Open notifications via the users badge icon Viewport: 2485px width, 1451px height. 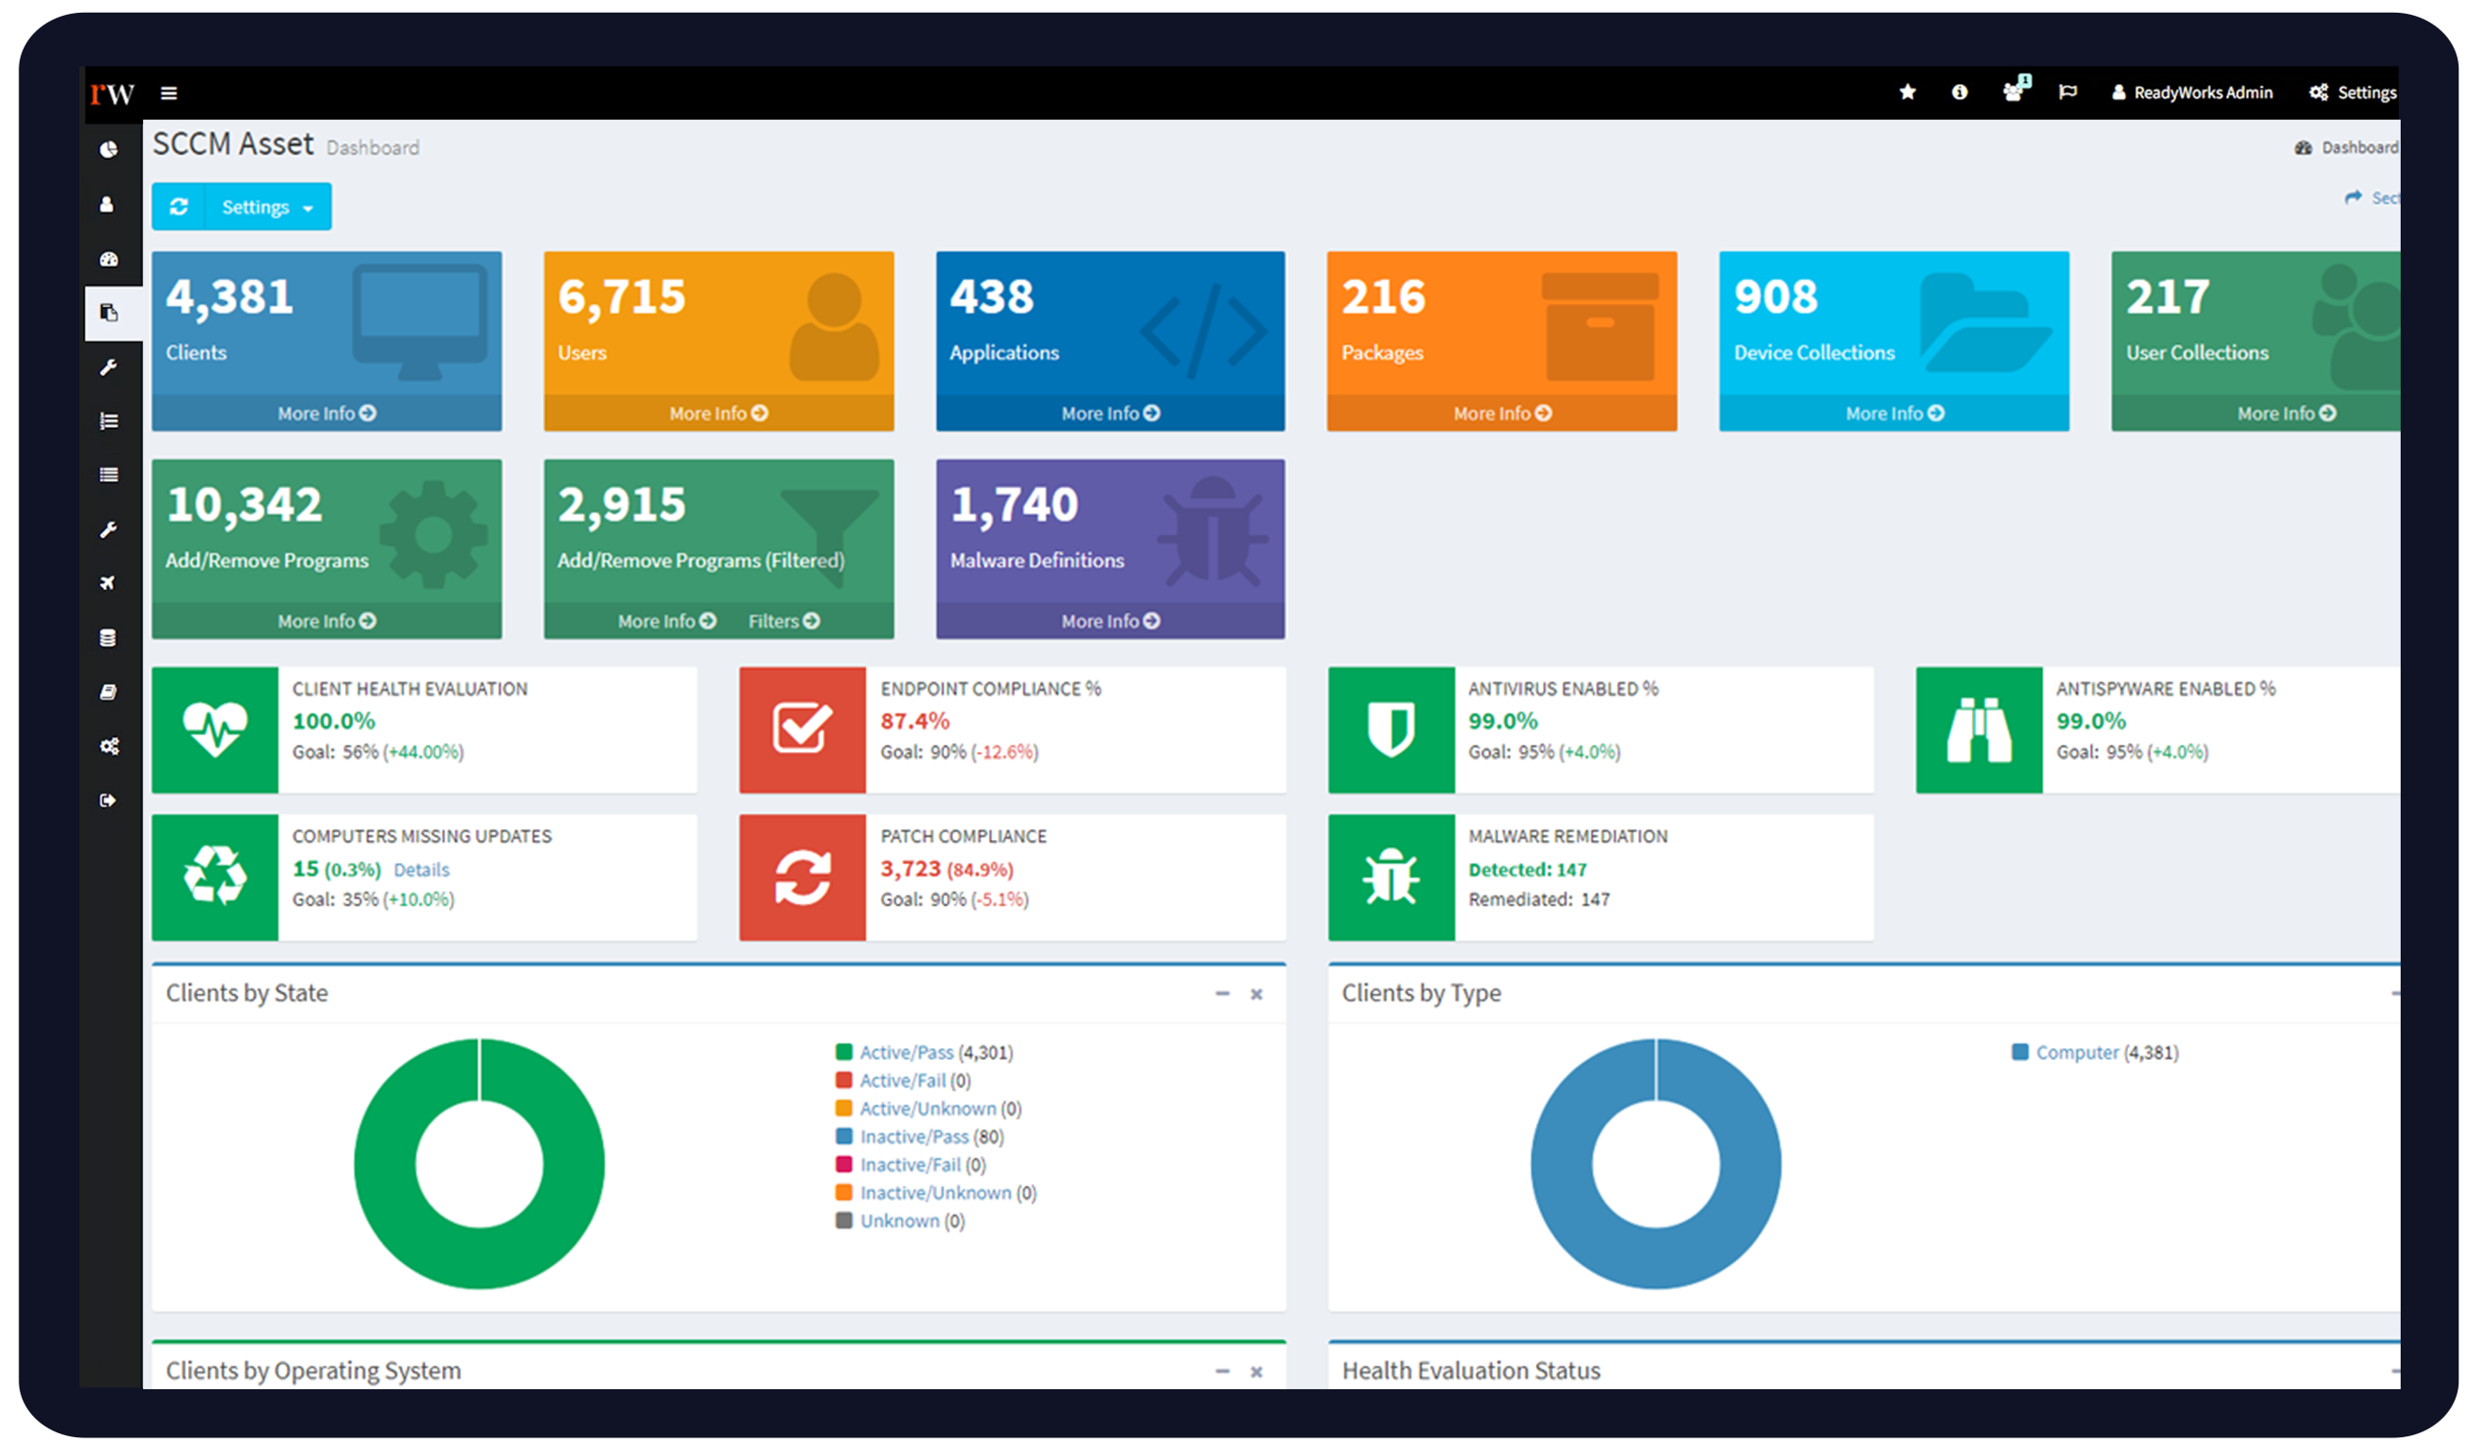tap(2013, 92)
